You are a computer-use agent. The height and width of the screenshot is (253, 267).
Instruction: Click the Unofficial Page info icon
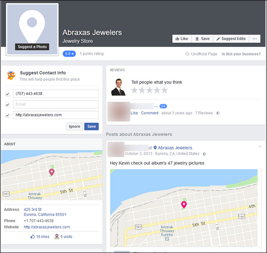pyautogui.click(x=187, y=54)
